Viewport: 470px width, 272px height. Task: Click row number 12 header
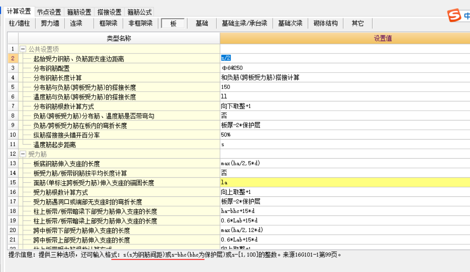tap(13, 154)
